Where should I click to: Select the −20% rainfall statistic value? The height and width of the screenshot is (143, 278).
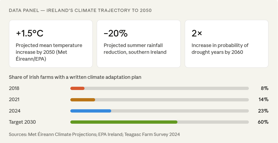point(116,33)
